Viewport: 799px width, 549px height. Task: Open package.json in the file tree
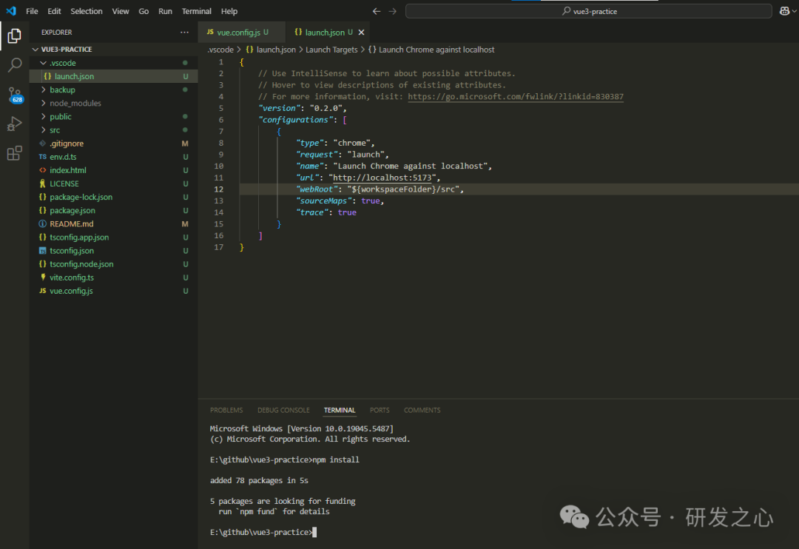coord(72,211)
